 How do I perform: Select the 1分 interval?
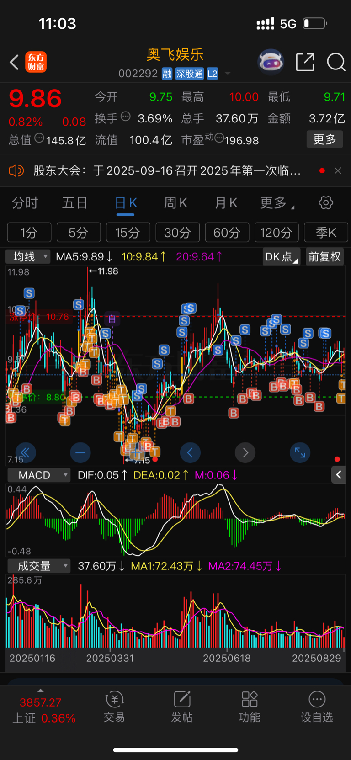(x=29, y=233)
